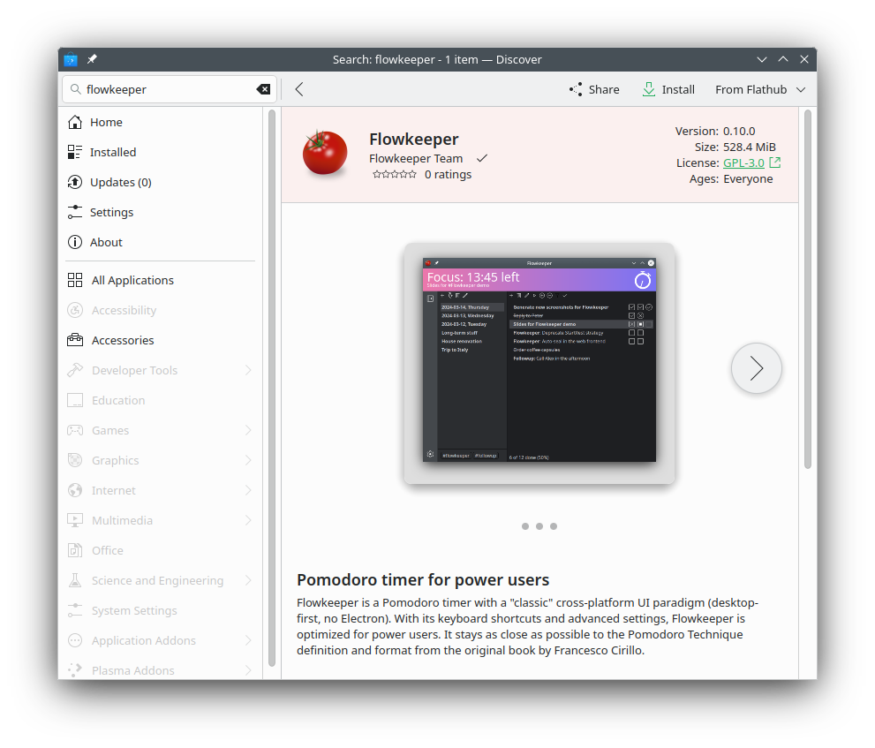Click the Developer Tools hammer icon
Viewport: 875px width, 748px height.
coord(75,371)
